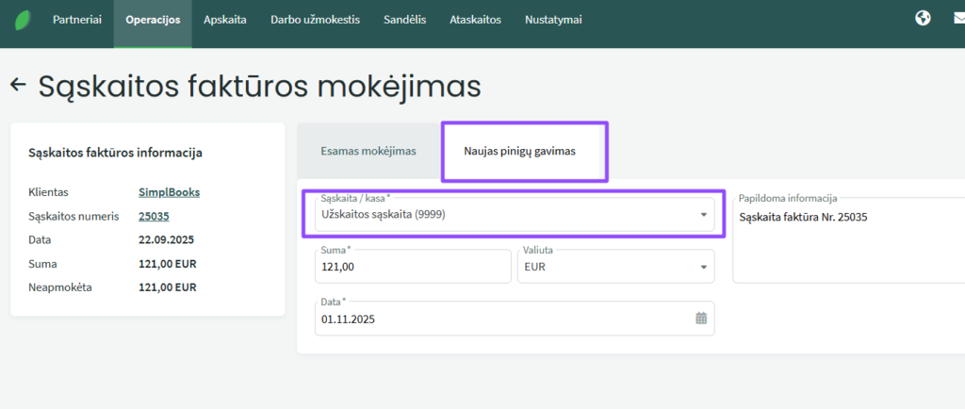
Task: Click the Suma amount field
Action: coord(413,267)
